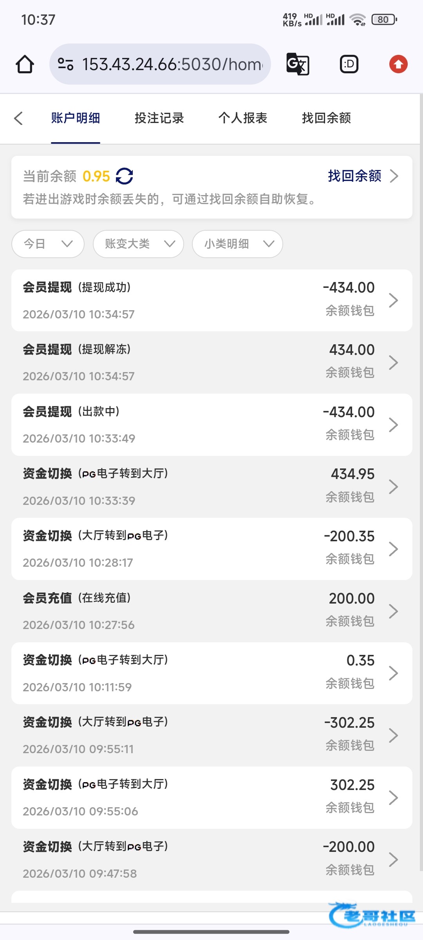
Task: Open the 提现解冻 434.00 entry
Action: (x=211, y=362)
